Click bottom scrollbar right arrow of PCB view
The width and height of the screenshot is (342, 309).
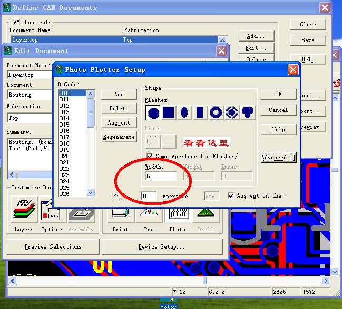click(x=326, y=281)
